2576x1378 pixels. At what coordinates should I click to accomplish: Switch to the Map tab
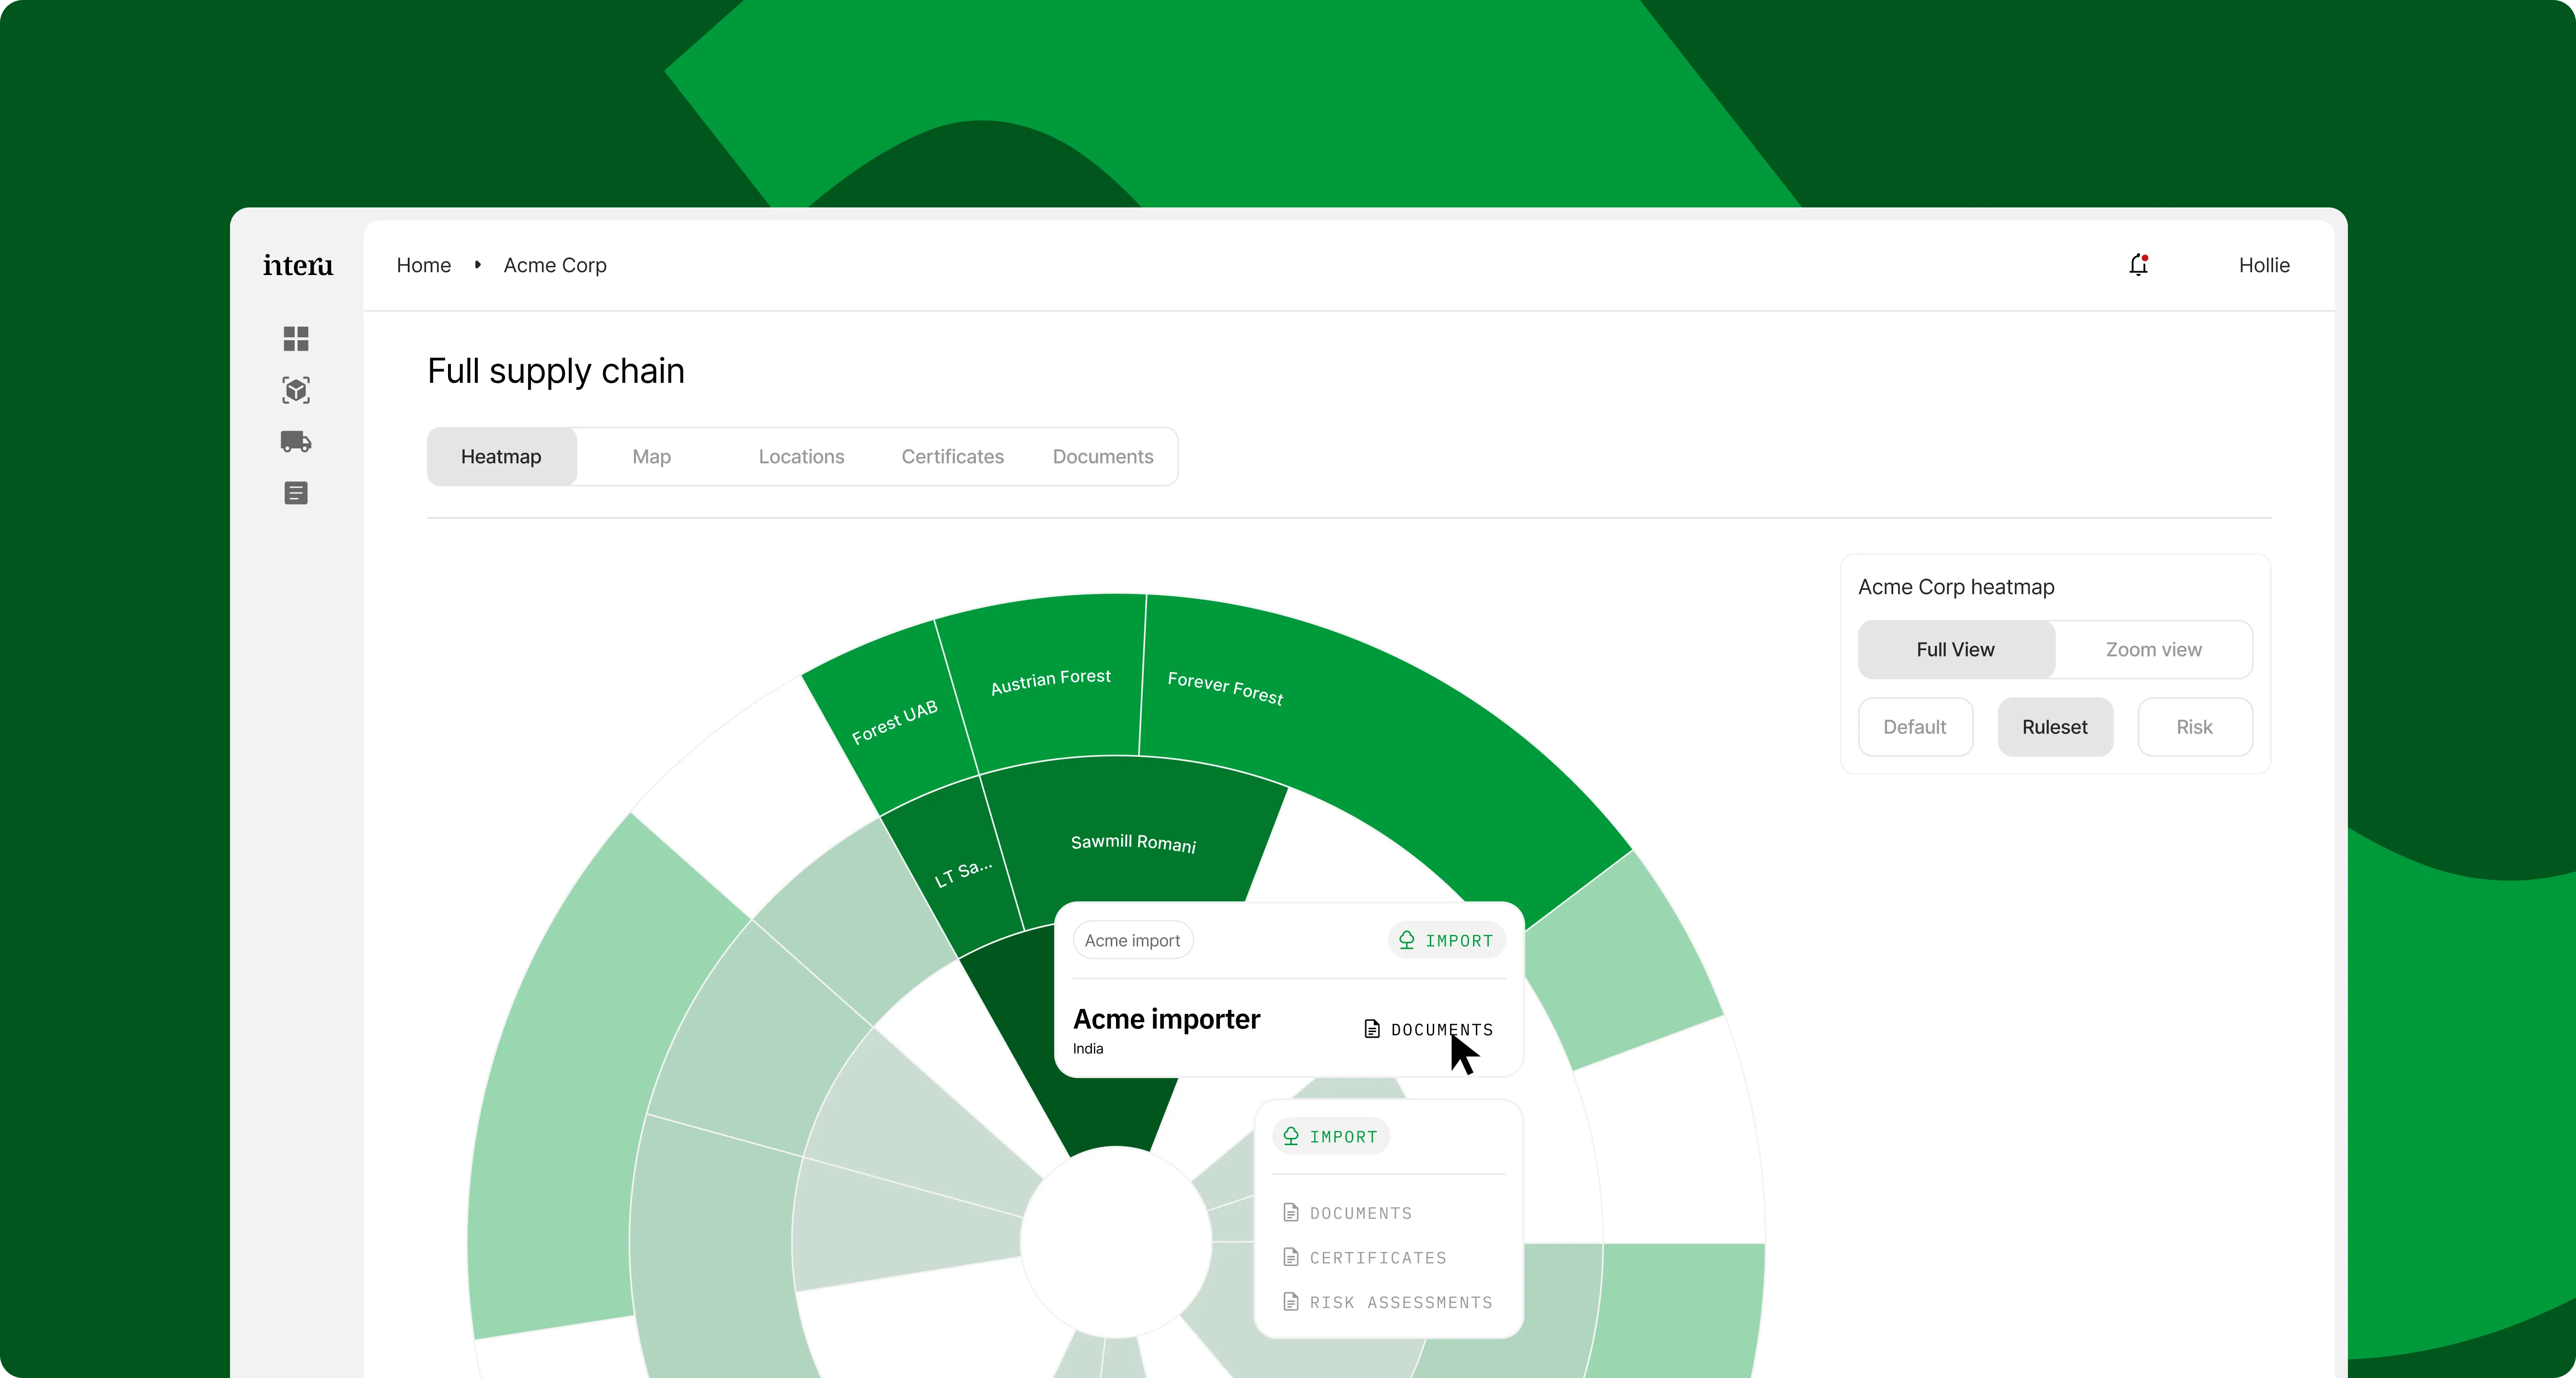pyautogui.click(x=651, y=457)
